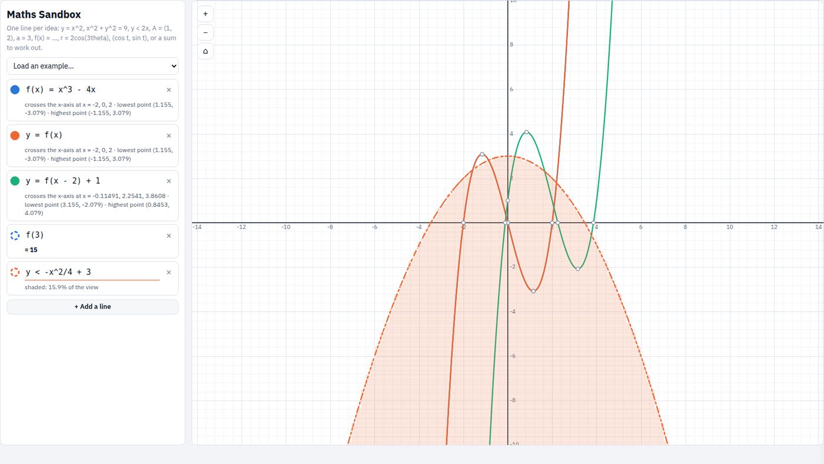Image resolution: width=824 pixels, height=464 pixels.
Task: Click the x-intercept marker at x = -2
Action: [463, 223]
